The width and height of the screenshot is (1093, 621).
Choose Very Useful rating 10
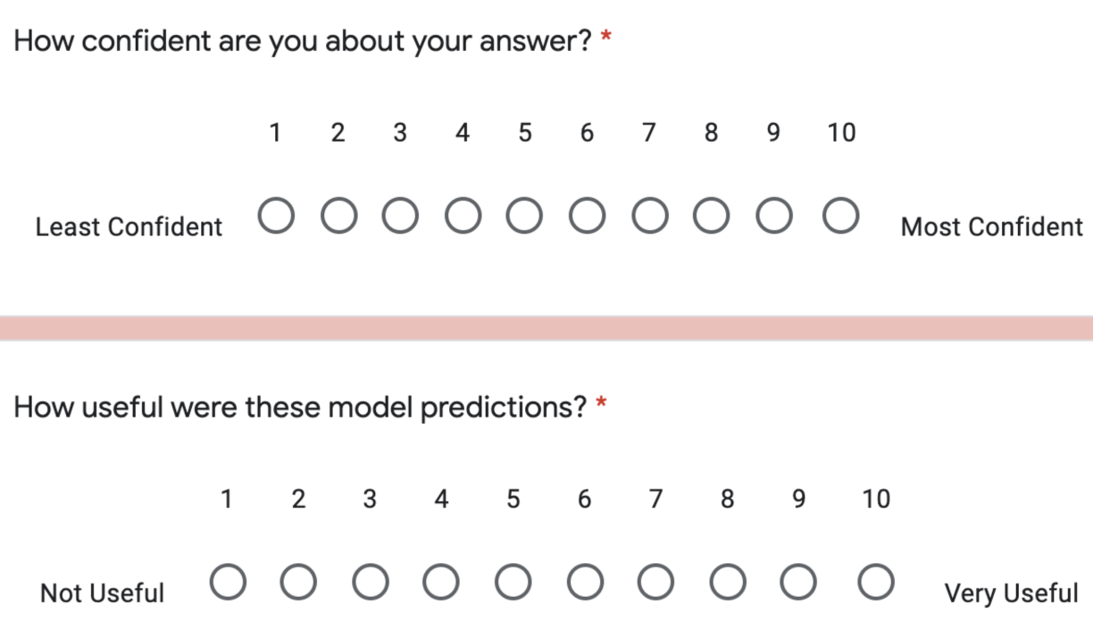(876, 583)
